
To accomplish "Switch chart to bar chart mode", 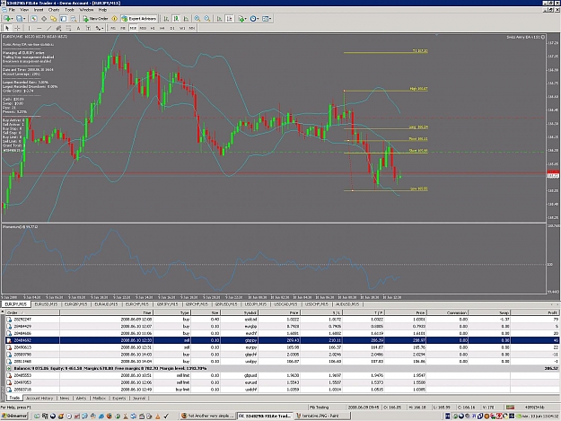I will pyautogui.click(x=166, y=19).
